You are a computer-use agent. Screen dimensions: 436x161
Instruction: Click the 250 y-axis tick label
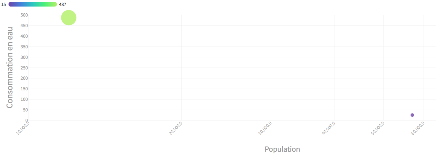(24, 68)
